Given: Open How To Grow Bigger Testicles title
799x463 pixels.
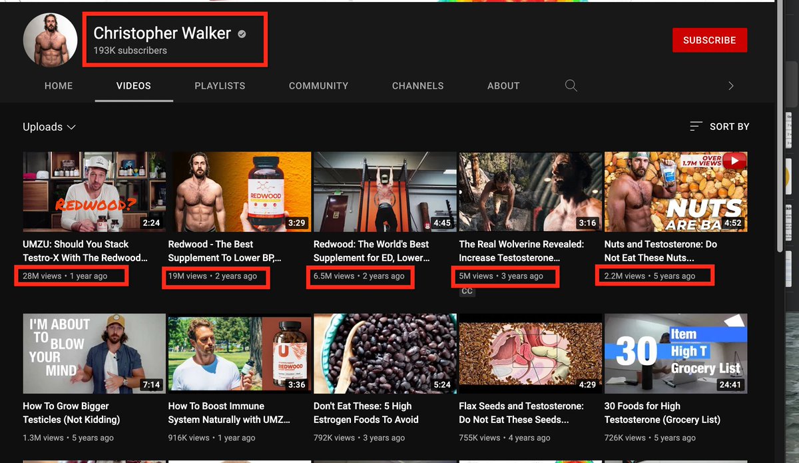Looking at the screenshot, I should coord(71,413).
